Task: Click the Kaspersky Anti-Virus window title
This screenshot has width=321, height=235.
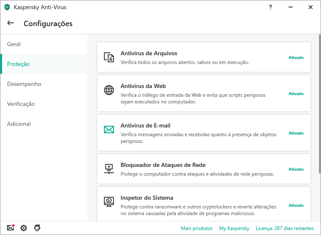Action: (x=40, y=7)
